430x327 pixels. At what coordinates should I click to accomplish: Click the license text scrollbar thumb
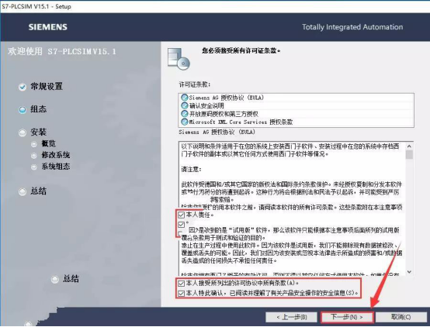(409, 155)
